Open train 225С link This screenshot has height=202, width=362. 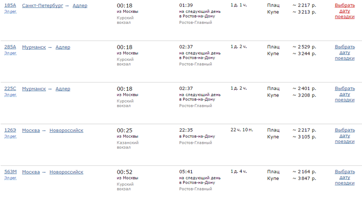(x=10, y=89)
